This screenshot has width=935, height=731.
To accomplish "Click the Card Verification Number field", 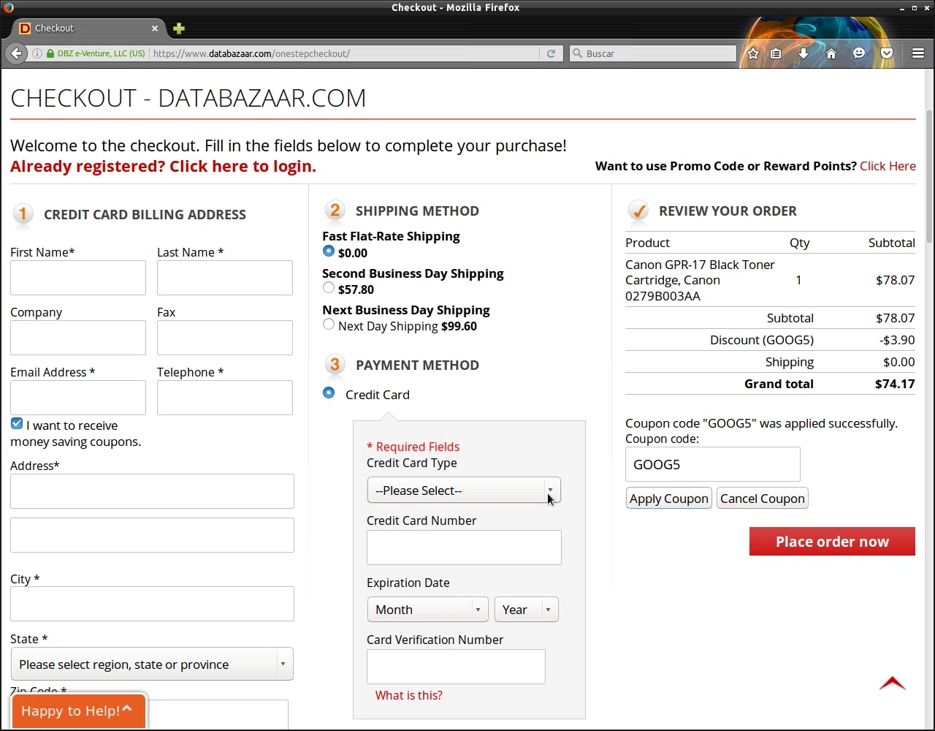I will pos(456,667).
